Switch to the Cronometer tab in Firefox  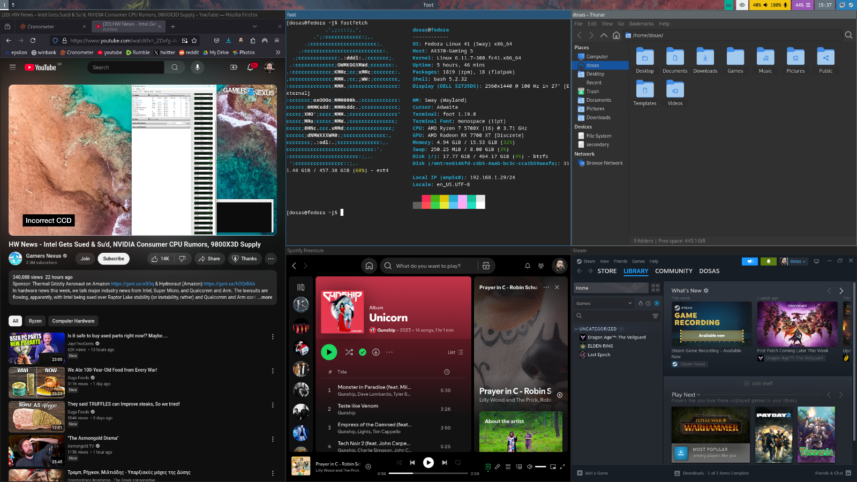point(52,26)
